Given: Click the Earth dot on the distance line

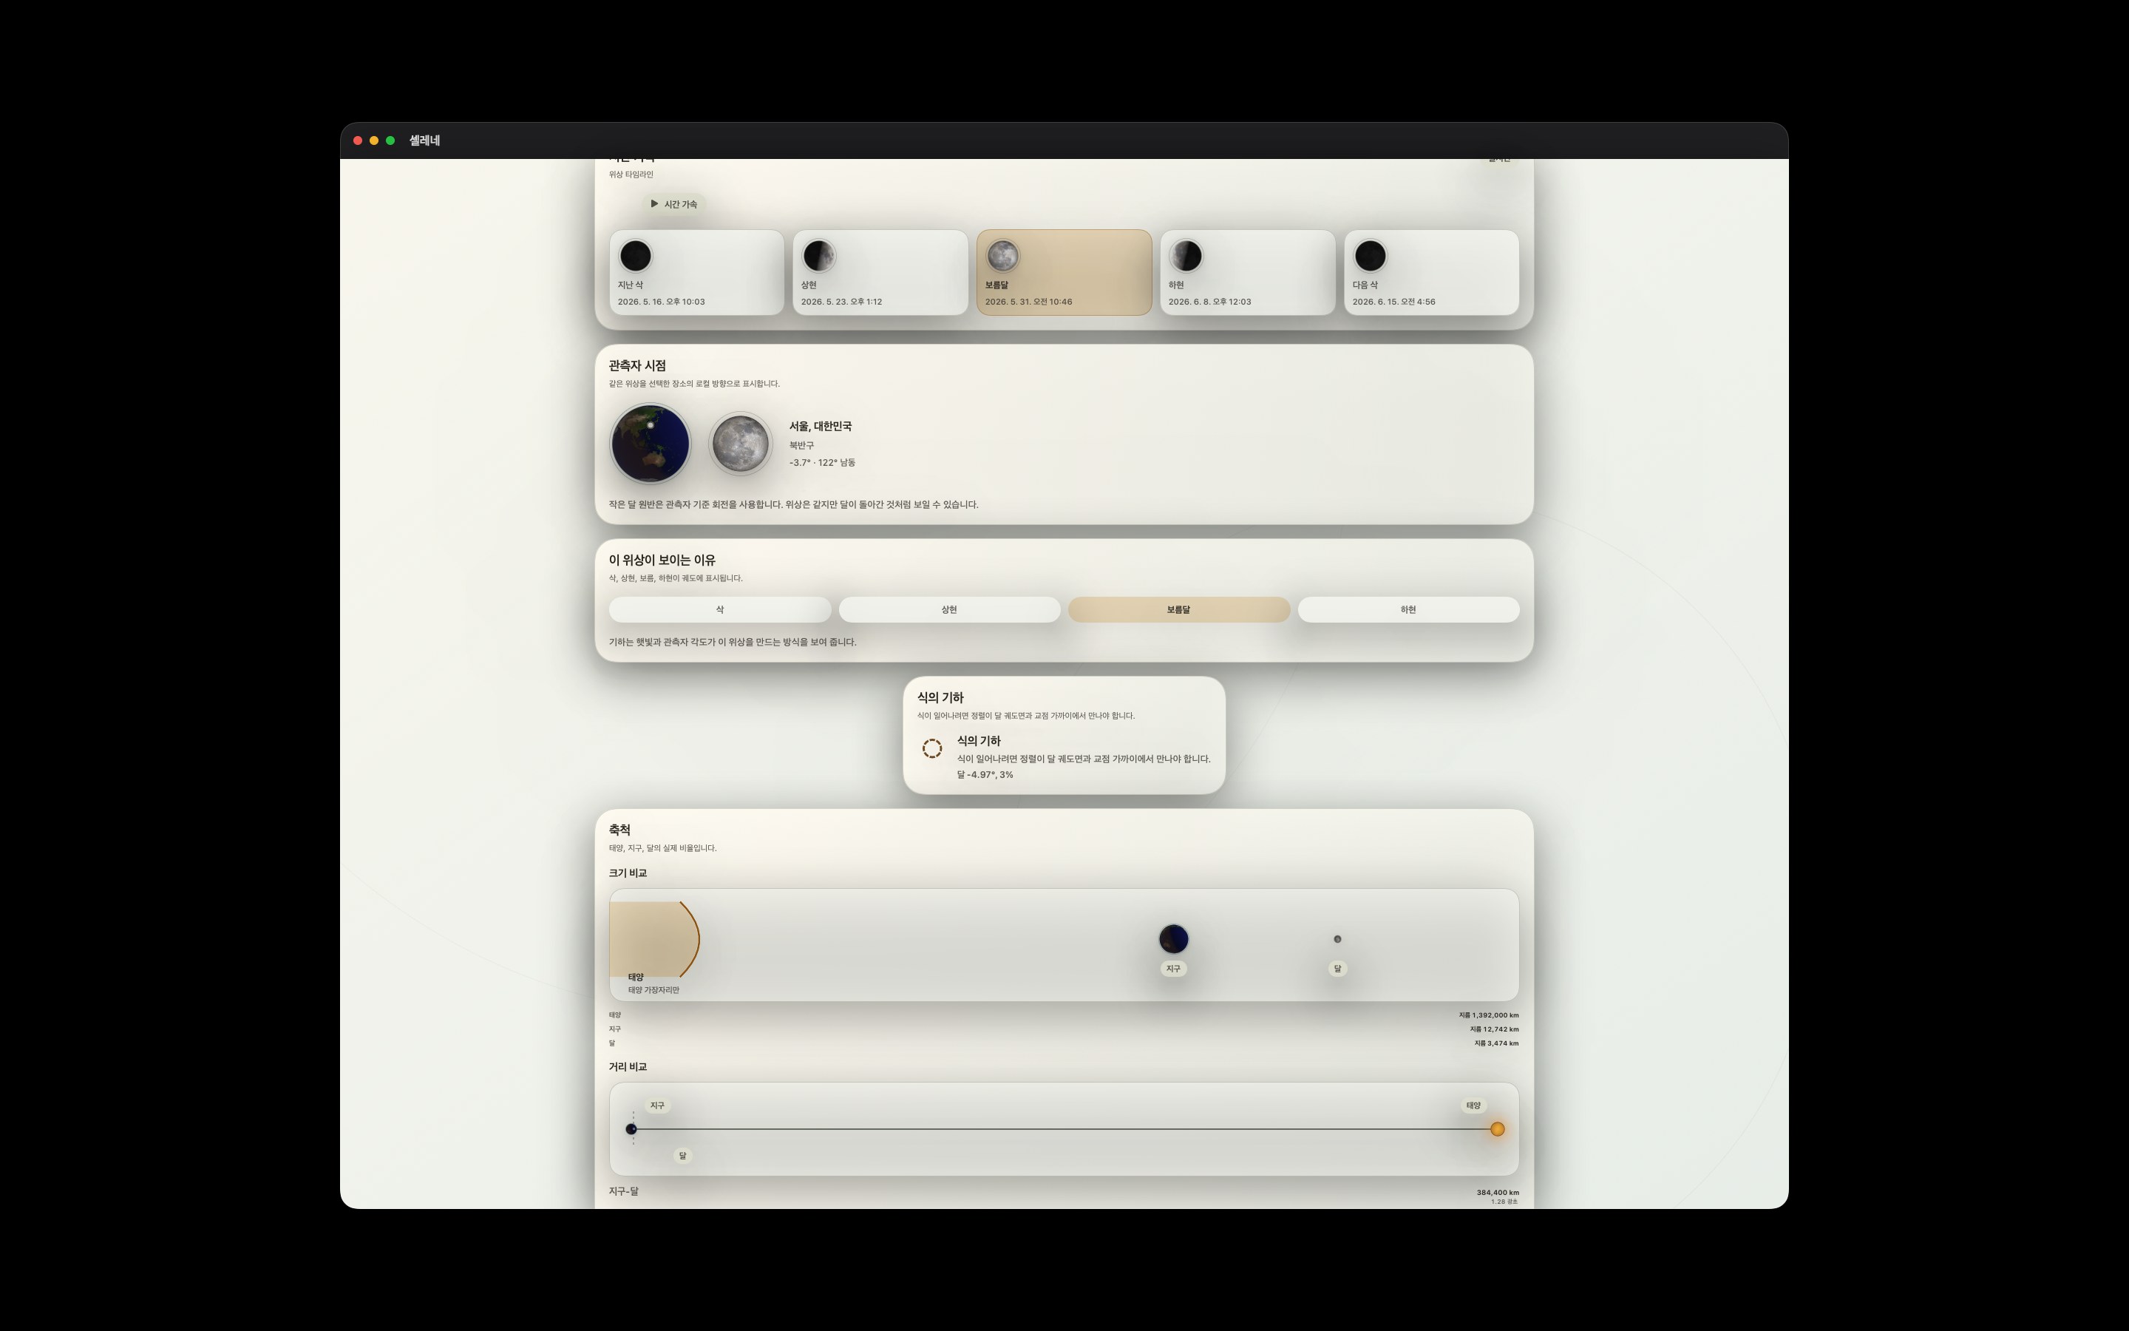Looking at the screenshot, I should 631,1129.
